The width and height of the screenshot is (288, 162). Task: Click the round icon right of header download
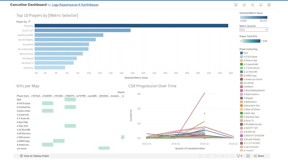(x=269, y=5)
